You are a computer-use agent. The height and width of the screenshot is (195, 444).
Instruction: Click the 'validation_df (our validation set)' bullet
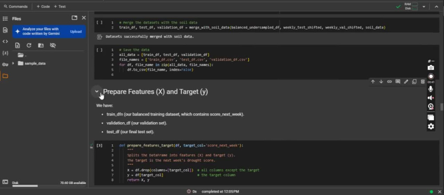[x=137, y=123]
